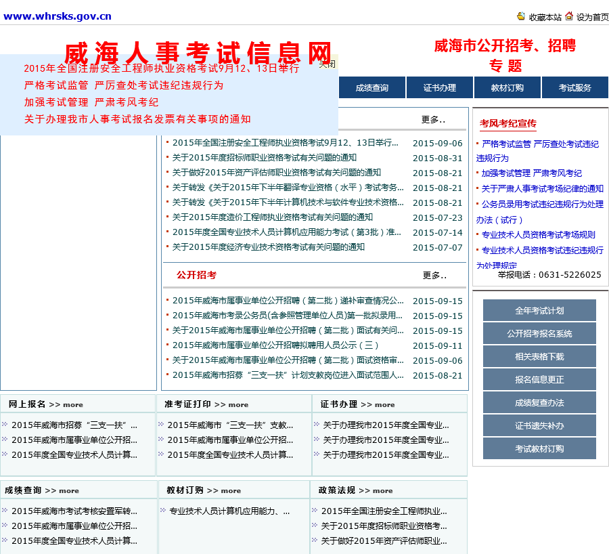
Task: Click popup link 严格考试监管 严厉查处考试违纪违规行为
Action: [124, 85]
